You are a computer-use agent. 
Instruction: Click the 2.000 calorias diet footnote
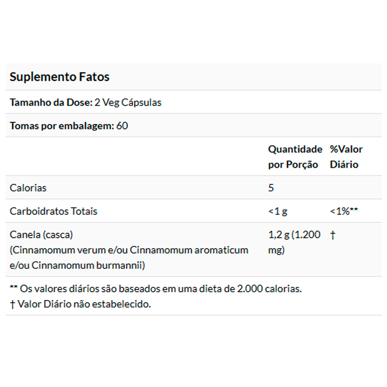point(156,289)
